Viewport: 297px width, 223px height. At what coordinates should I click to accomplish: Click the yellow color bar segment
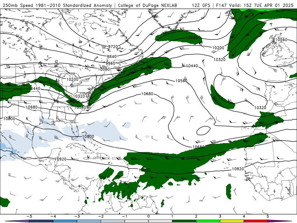click(232, 221)
